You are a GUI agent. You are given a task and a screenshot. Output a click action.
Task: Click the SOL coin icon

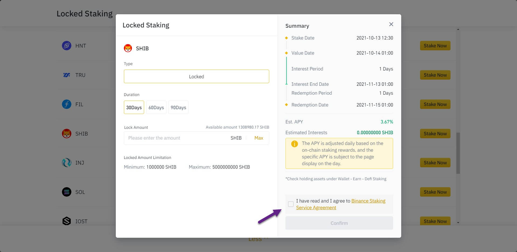coord(67,192)
